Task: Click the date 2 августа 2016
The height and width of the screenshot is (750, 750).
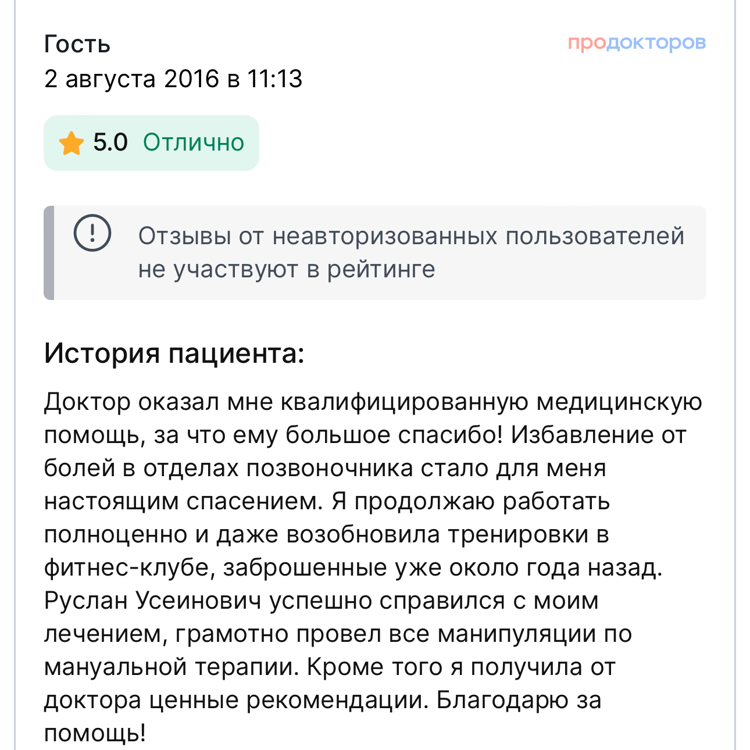Action: pos(132,78)
